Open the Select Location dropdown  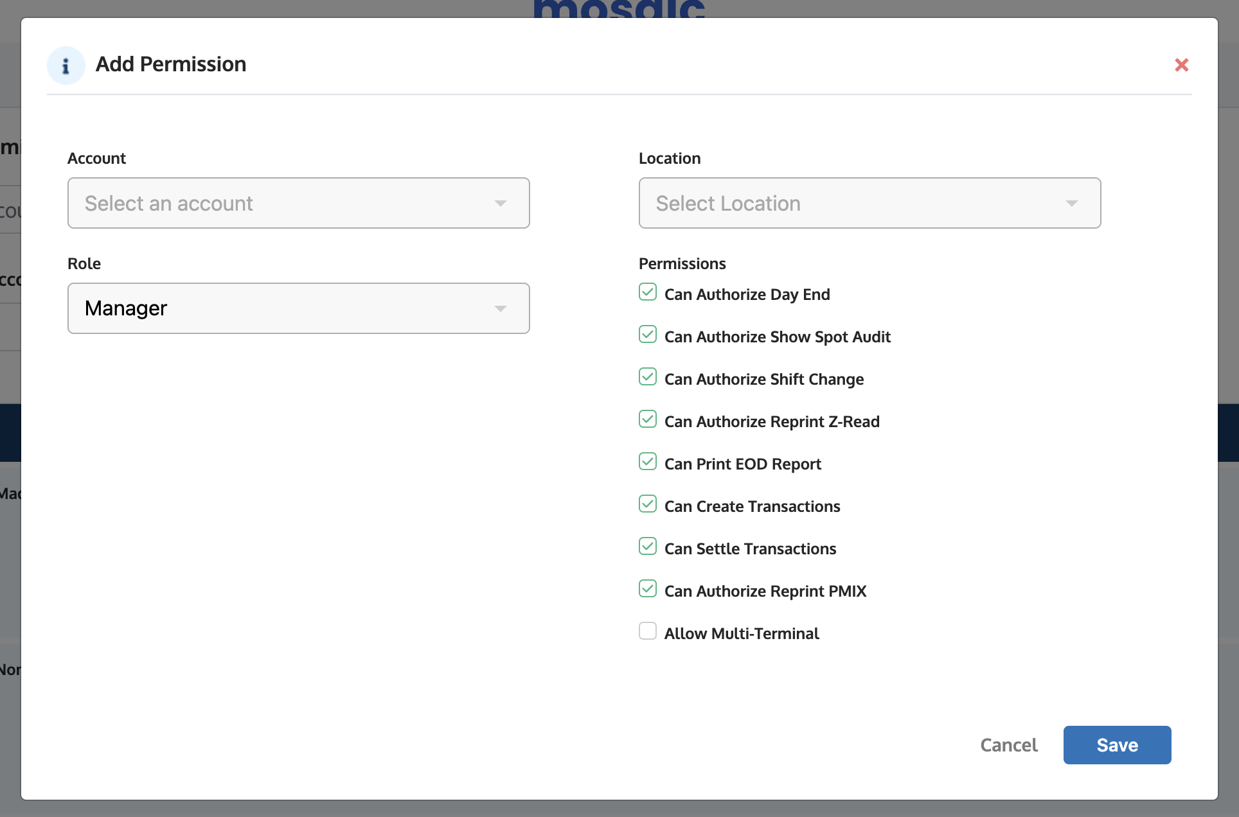pos(869,203)
